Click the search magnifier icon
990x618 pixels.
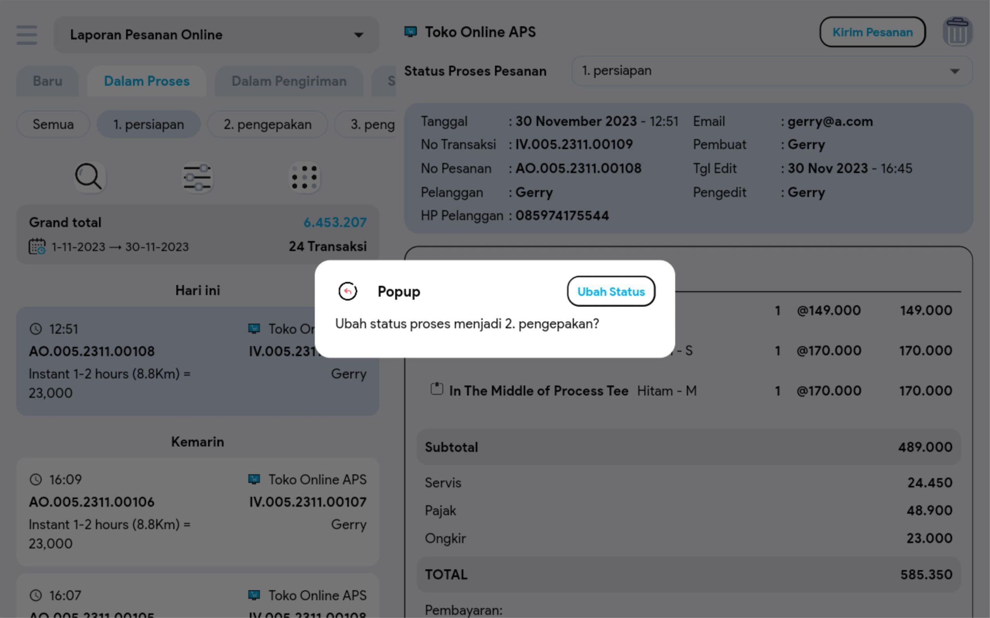click(x=89, y=177)
